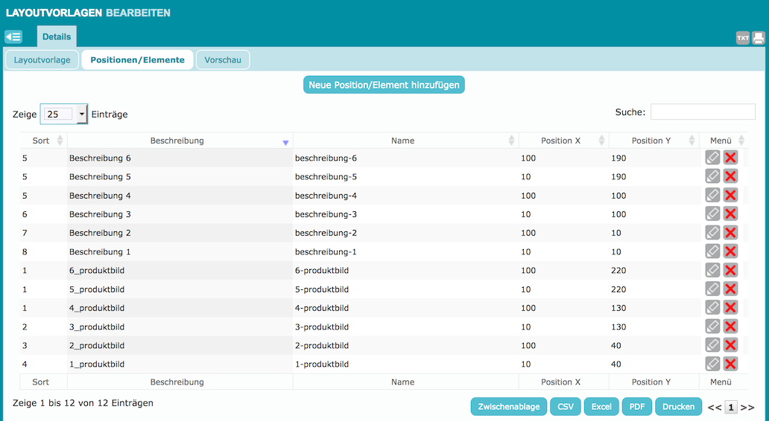This screenshot has width=769, height=421.
Task: Select the Details tab
Action: [x=57, y=36]
